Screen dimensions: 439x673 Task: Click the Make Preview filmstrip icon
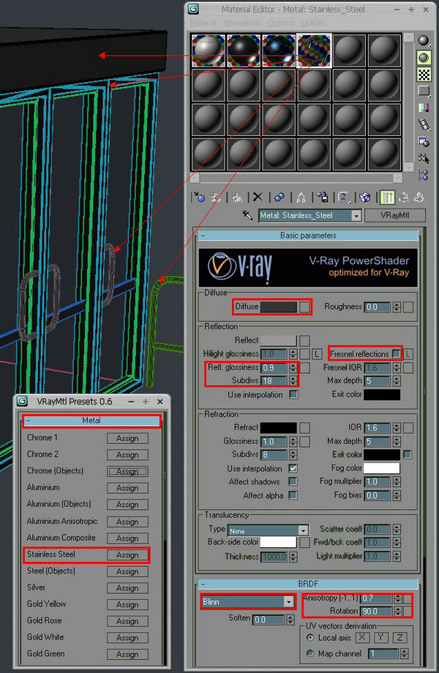(x=424, y=124)
